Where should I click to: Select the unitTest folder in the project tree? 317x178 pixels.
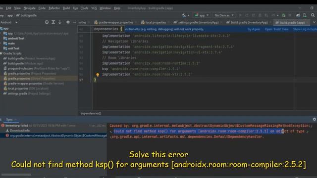(11, 48)
